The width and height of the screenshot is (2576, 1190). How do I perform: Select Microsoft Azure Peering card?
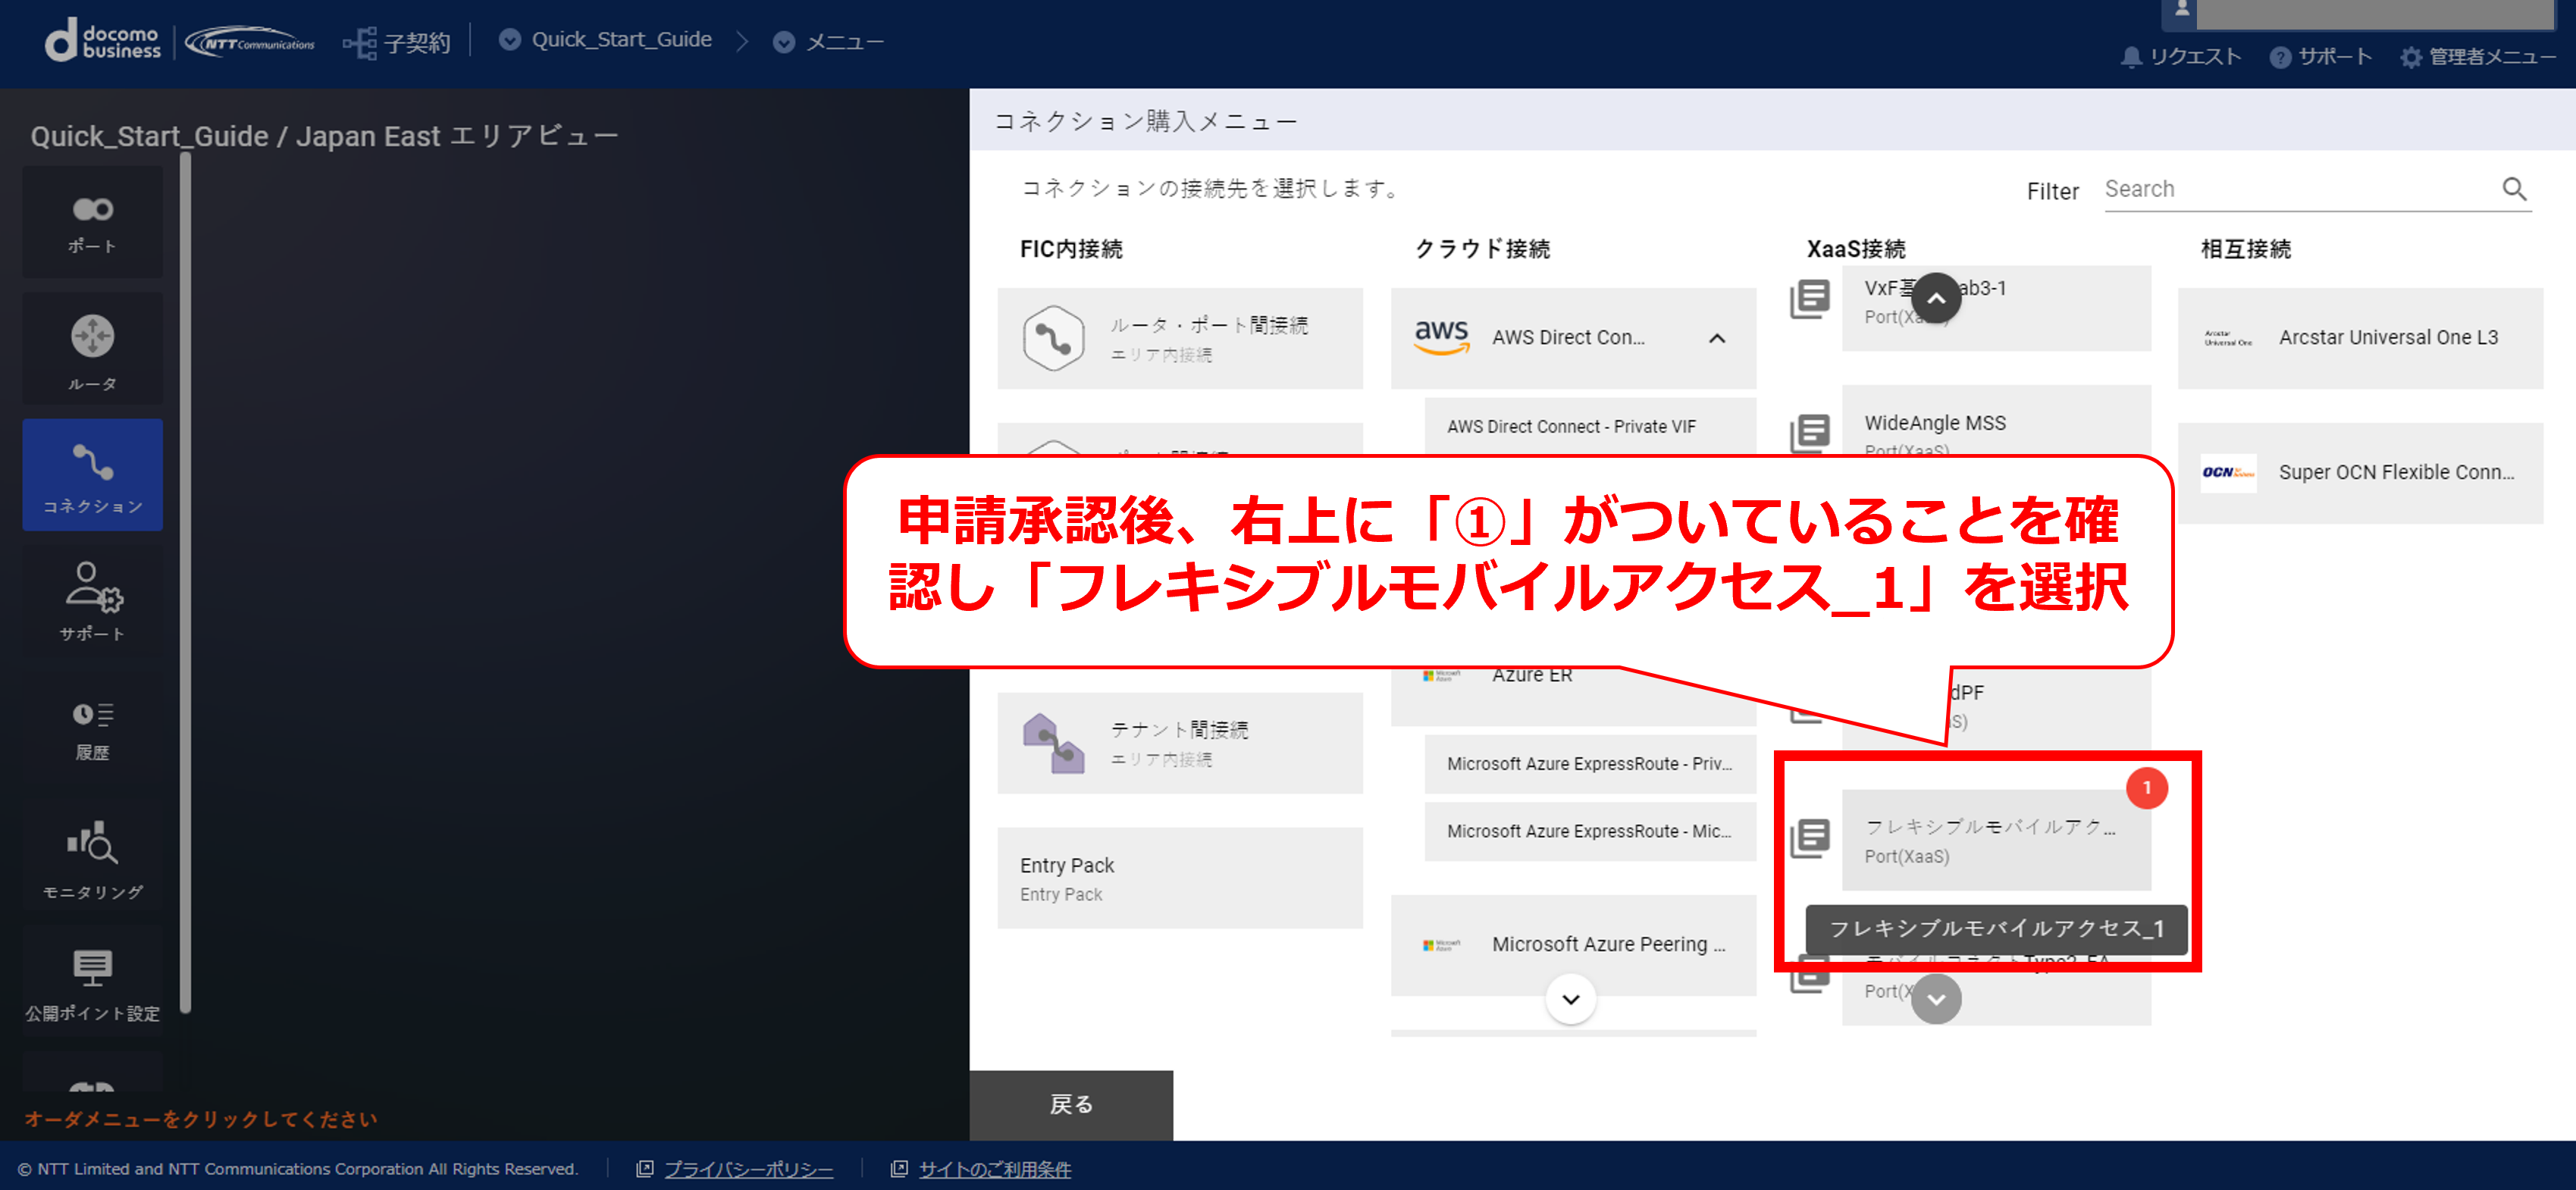[x=1573, y=945]
